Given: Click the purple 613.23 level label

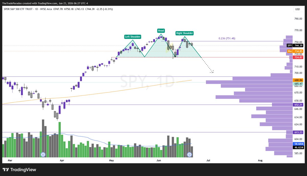Looking at the screenshot, I should pos(298,132).
